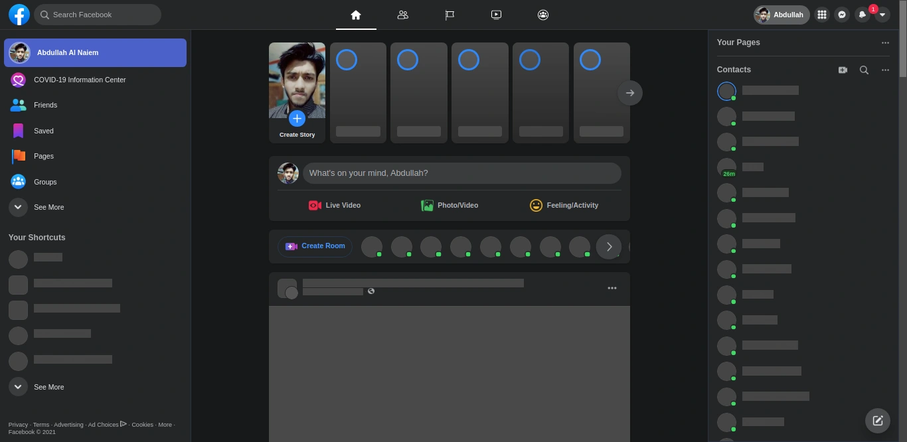Go to the Watch video tab
The width and height of the screenshot is (907, 442).
tap(496, 15)
